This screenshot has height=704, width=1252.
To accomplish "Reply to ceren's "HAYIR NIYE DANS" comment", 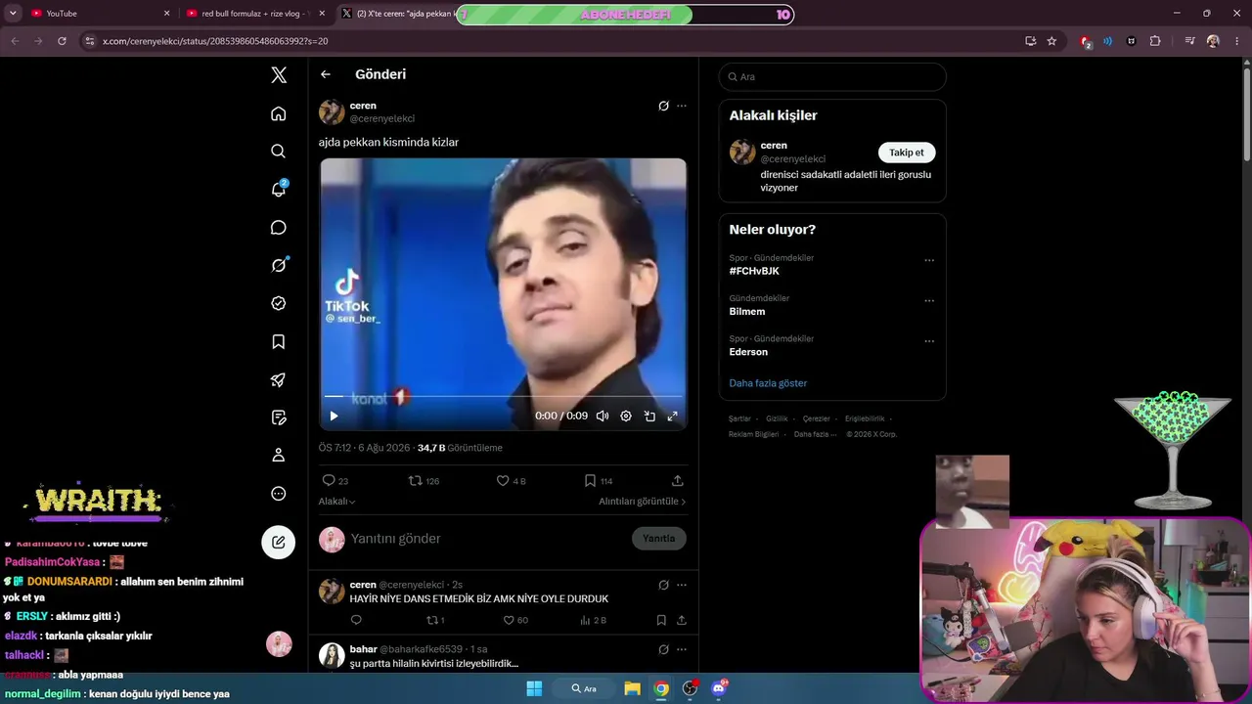I will click(356, 620).
